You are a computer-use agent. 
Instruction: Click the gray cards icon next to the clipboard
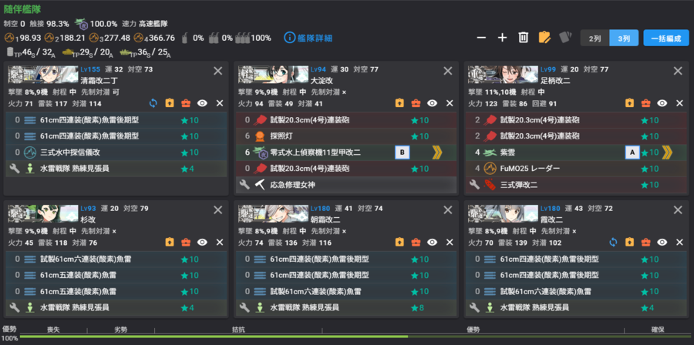point(565,38)
